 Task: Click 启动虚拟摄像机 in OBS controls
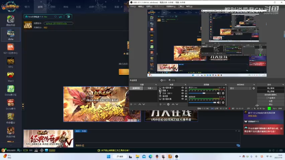pyautogui.click(x=271, y=95)
